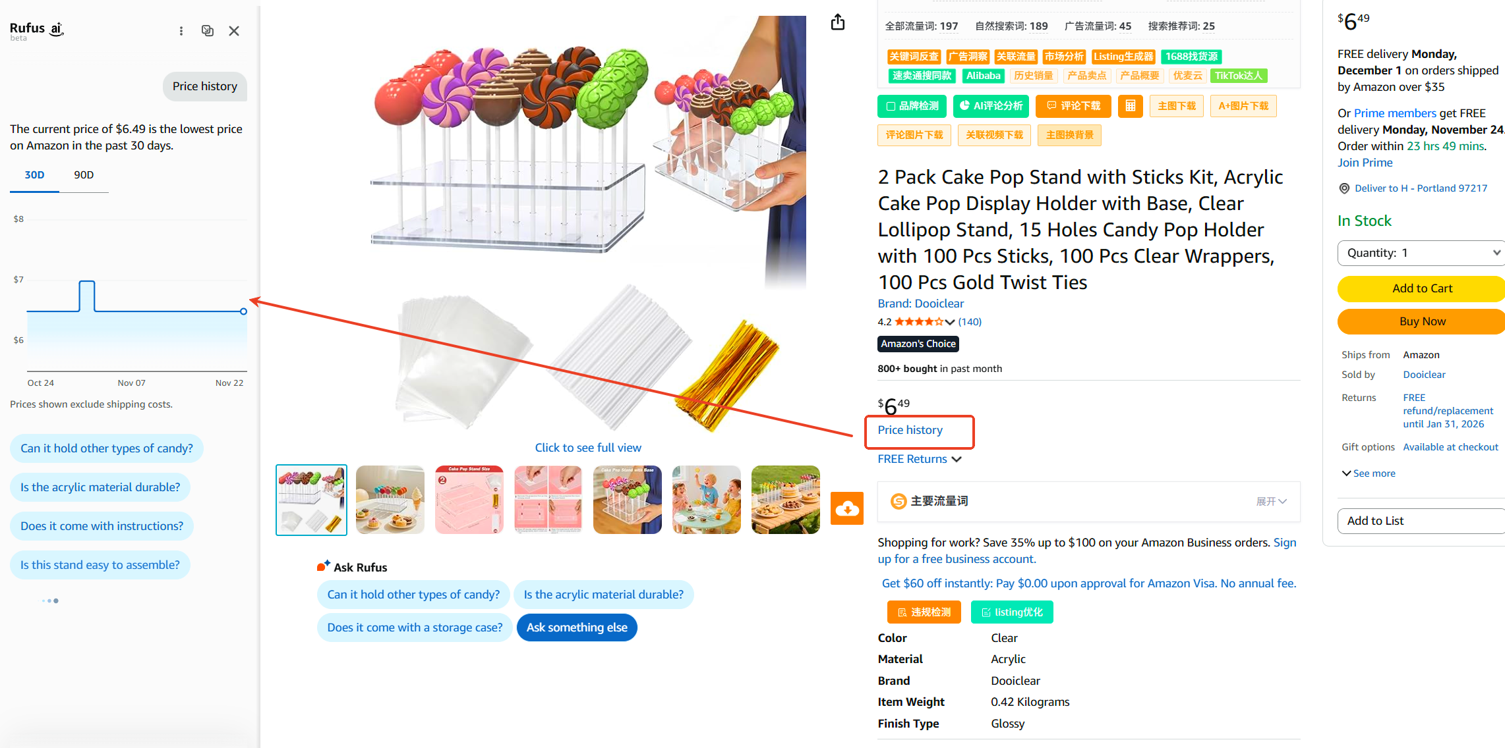Click the location pin Deliver to icon
The image size is (1505, 748).
coord(1344,188)
